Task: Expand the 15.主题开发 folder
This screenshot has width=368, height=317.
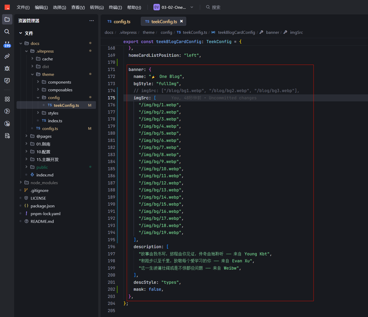Action: (26, 159)
